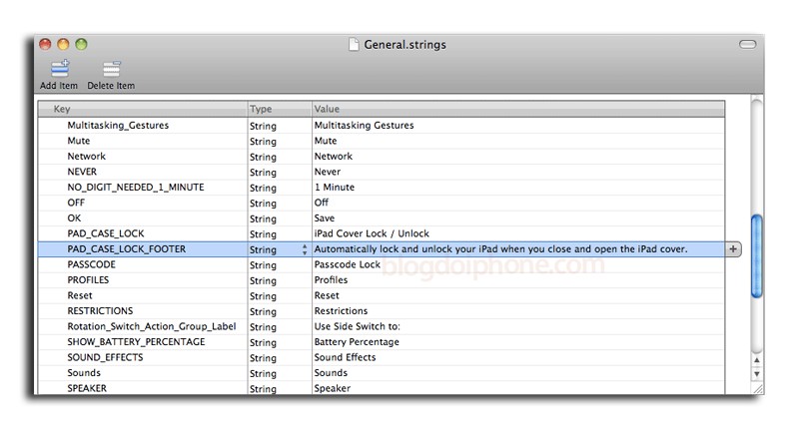Select the PAD_CASE_LOCK key row
Image resolution: width=799 pixels, height=429 pixels.
[106, 233]
